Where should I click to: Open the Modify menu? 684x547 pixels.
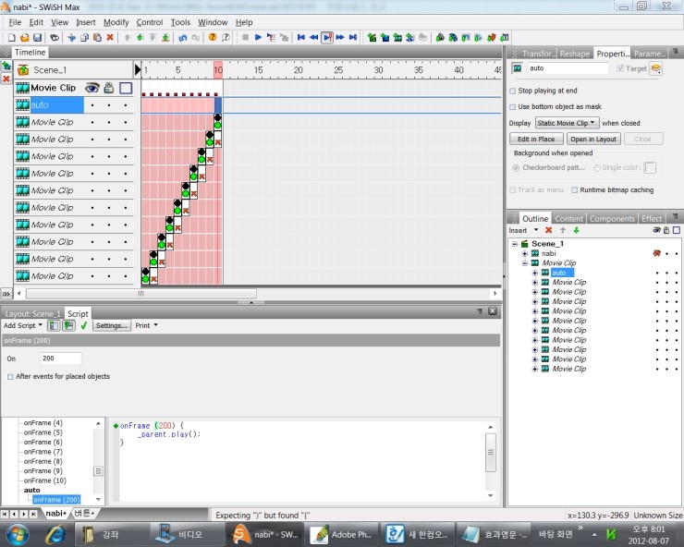pyautogui.click(x=116, y=22)
